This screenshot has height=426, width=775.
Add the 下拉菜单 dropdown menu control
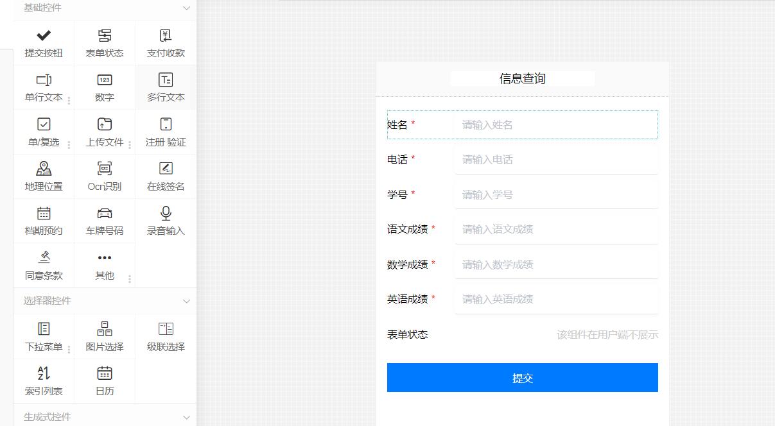[x=44, y=337]
